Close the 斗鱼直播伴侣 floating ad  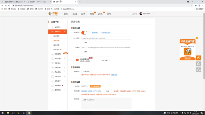point(197,38)
